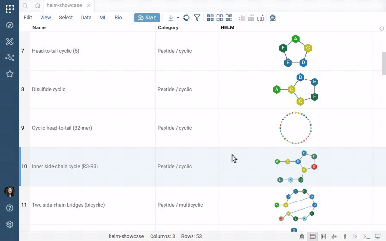Click the disulfide HELM structure in row 8
This screenshot has width=386, height=241.
(x=296, y=89)
